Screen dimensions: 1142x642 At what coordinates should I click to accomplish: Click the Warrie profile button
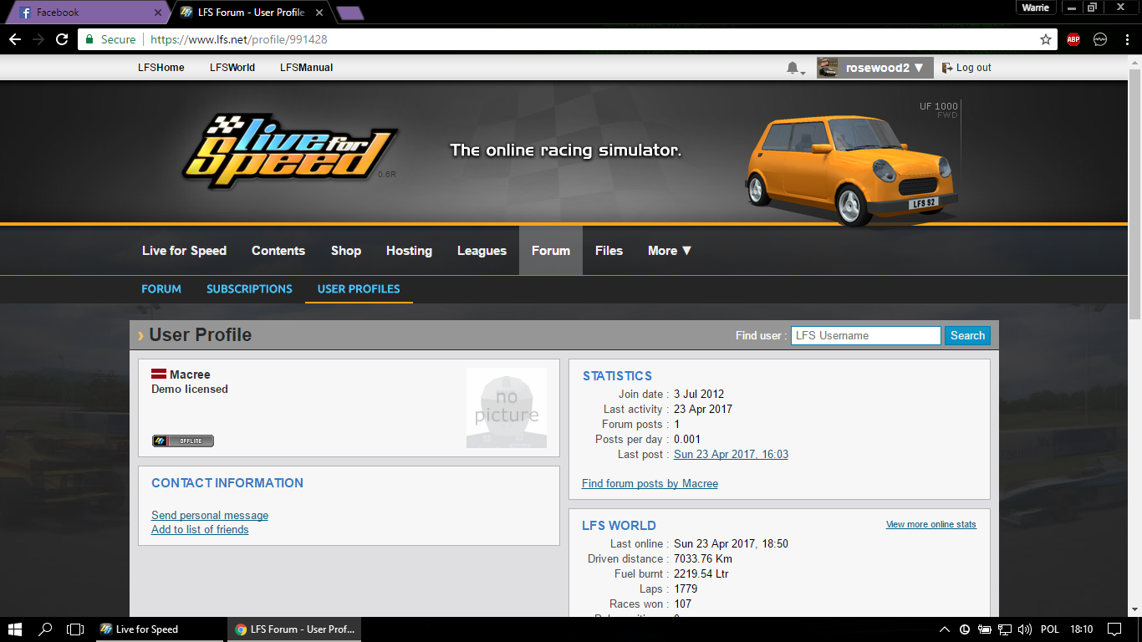(x=1035, y=8)
